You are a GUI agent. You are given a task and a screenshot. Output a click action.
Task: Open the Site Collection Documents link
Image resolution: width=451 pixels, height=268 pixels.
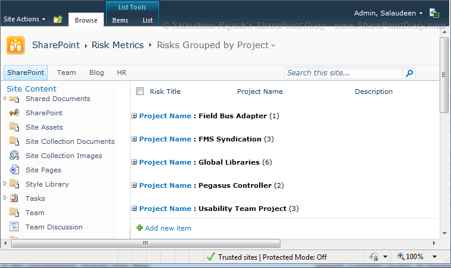70,141
